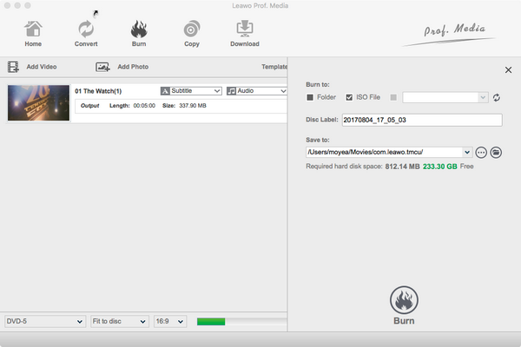Click the Convert toolbar icon
Viewport: 521px width, 347px height.
point(86,31)
